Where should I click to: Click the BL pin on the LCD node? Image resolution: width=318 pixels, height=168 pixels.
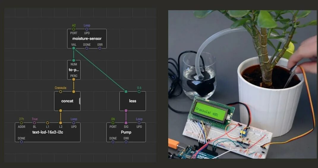[x=34, y=123]
